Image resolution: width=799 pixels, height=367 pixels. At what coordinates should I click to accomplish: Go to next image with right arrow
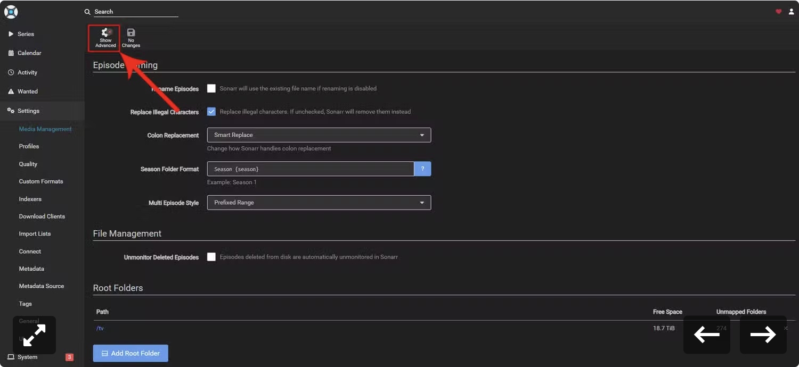pos(763,335)
